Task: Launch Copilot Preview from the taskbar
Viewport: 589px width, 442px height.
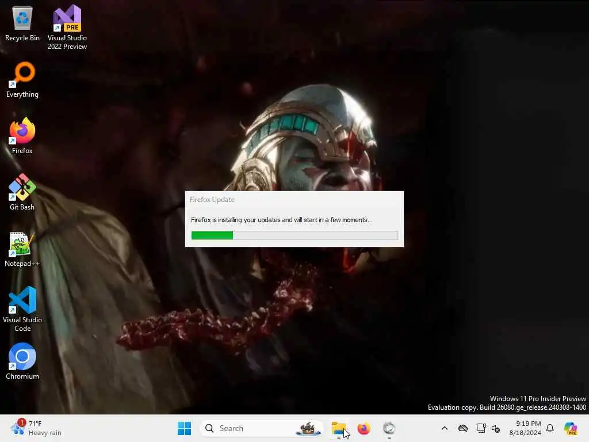Action: coord(571,428)
